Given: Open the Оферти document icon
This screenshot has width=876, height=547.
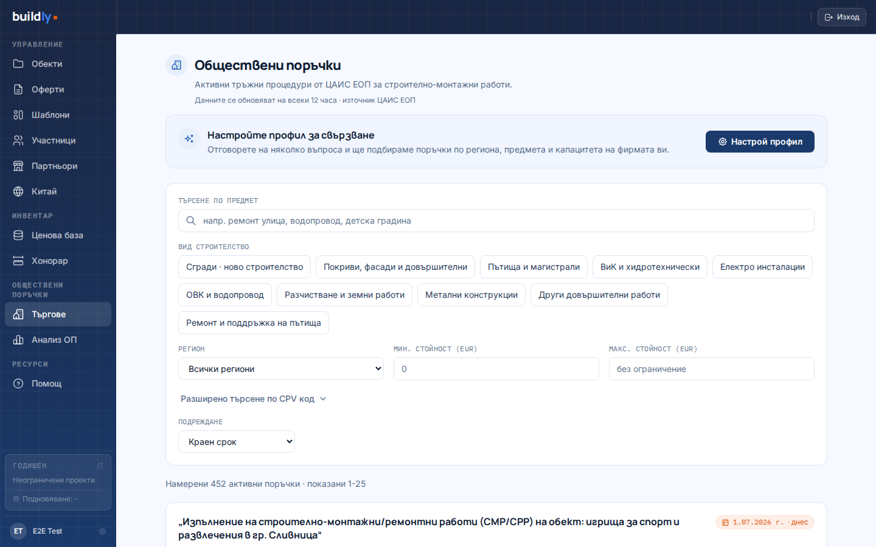Looking at the screenshot, I should pos(18,89).
